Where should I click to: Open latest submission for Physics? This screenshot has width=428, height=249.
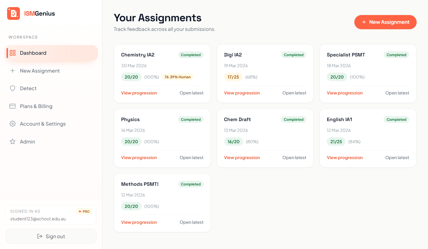191,157
